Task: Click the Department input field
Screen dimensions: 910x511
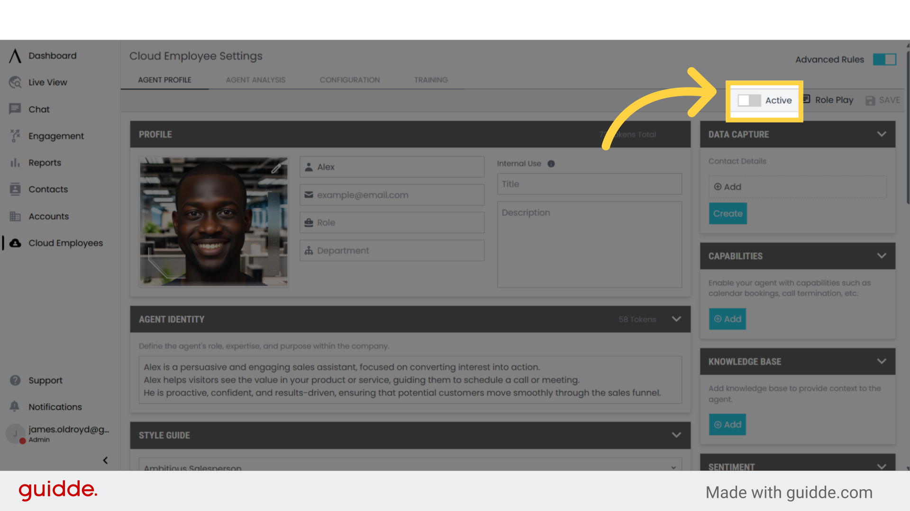Action: [x=392, y=250]
